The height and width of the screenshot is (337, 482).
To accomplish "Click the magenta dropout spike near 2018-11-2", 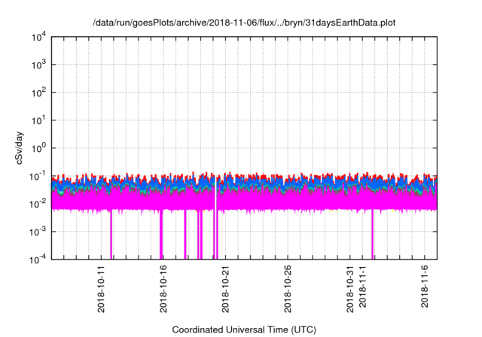I will (x=372, y=235).
